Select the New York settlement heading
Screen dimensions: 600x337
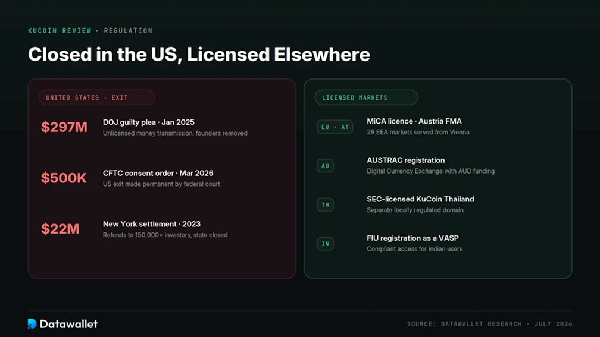point(152,224)
